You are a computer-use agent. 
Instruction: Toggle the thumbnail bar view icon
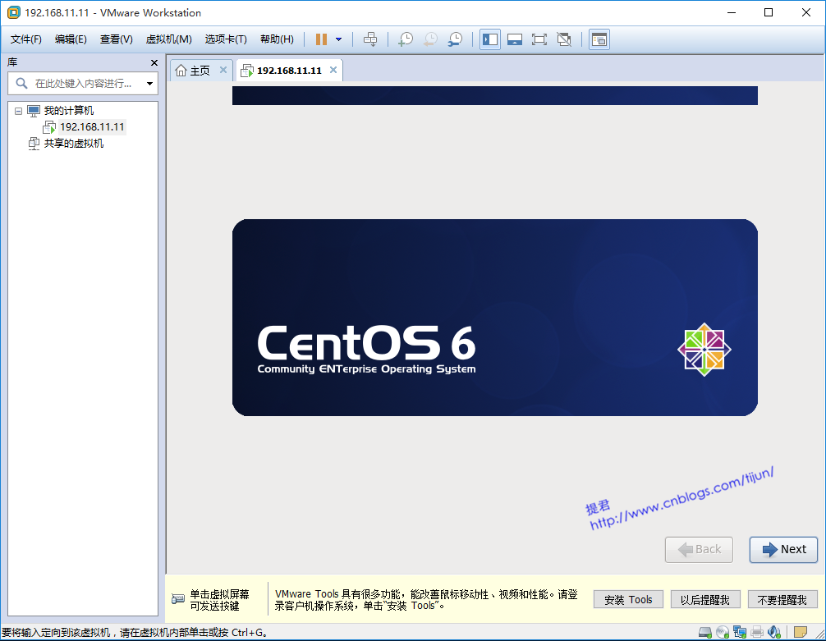[515, 39]
